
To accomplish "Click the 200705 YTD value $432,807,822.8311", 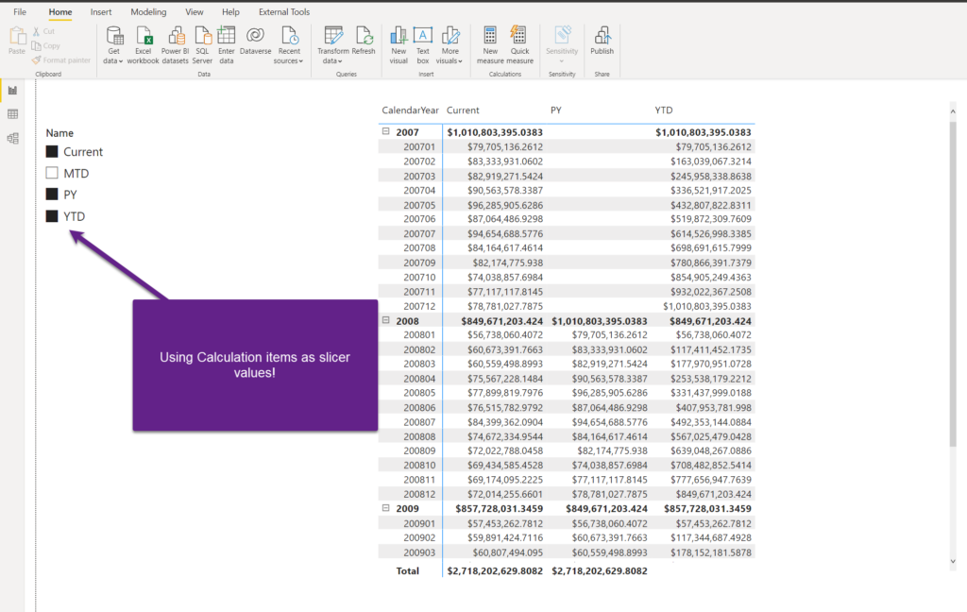I will 711,205.
